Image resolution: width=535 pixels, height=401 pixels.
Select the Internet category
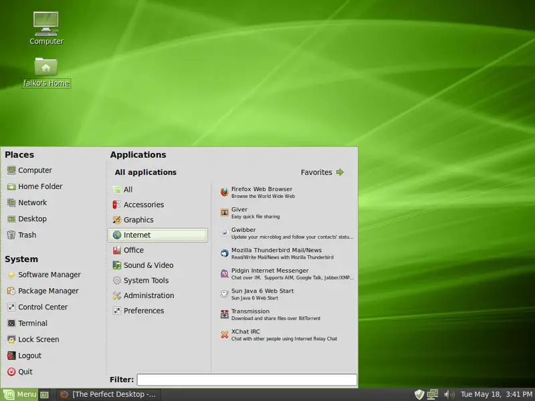(x=158, y=235)
